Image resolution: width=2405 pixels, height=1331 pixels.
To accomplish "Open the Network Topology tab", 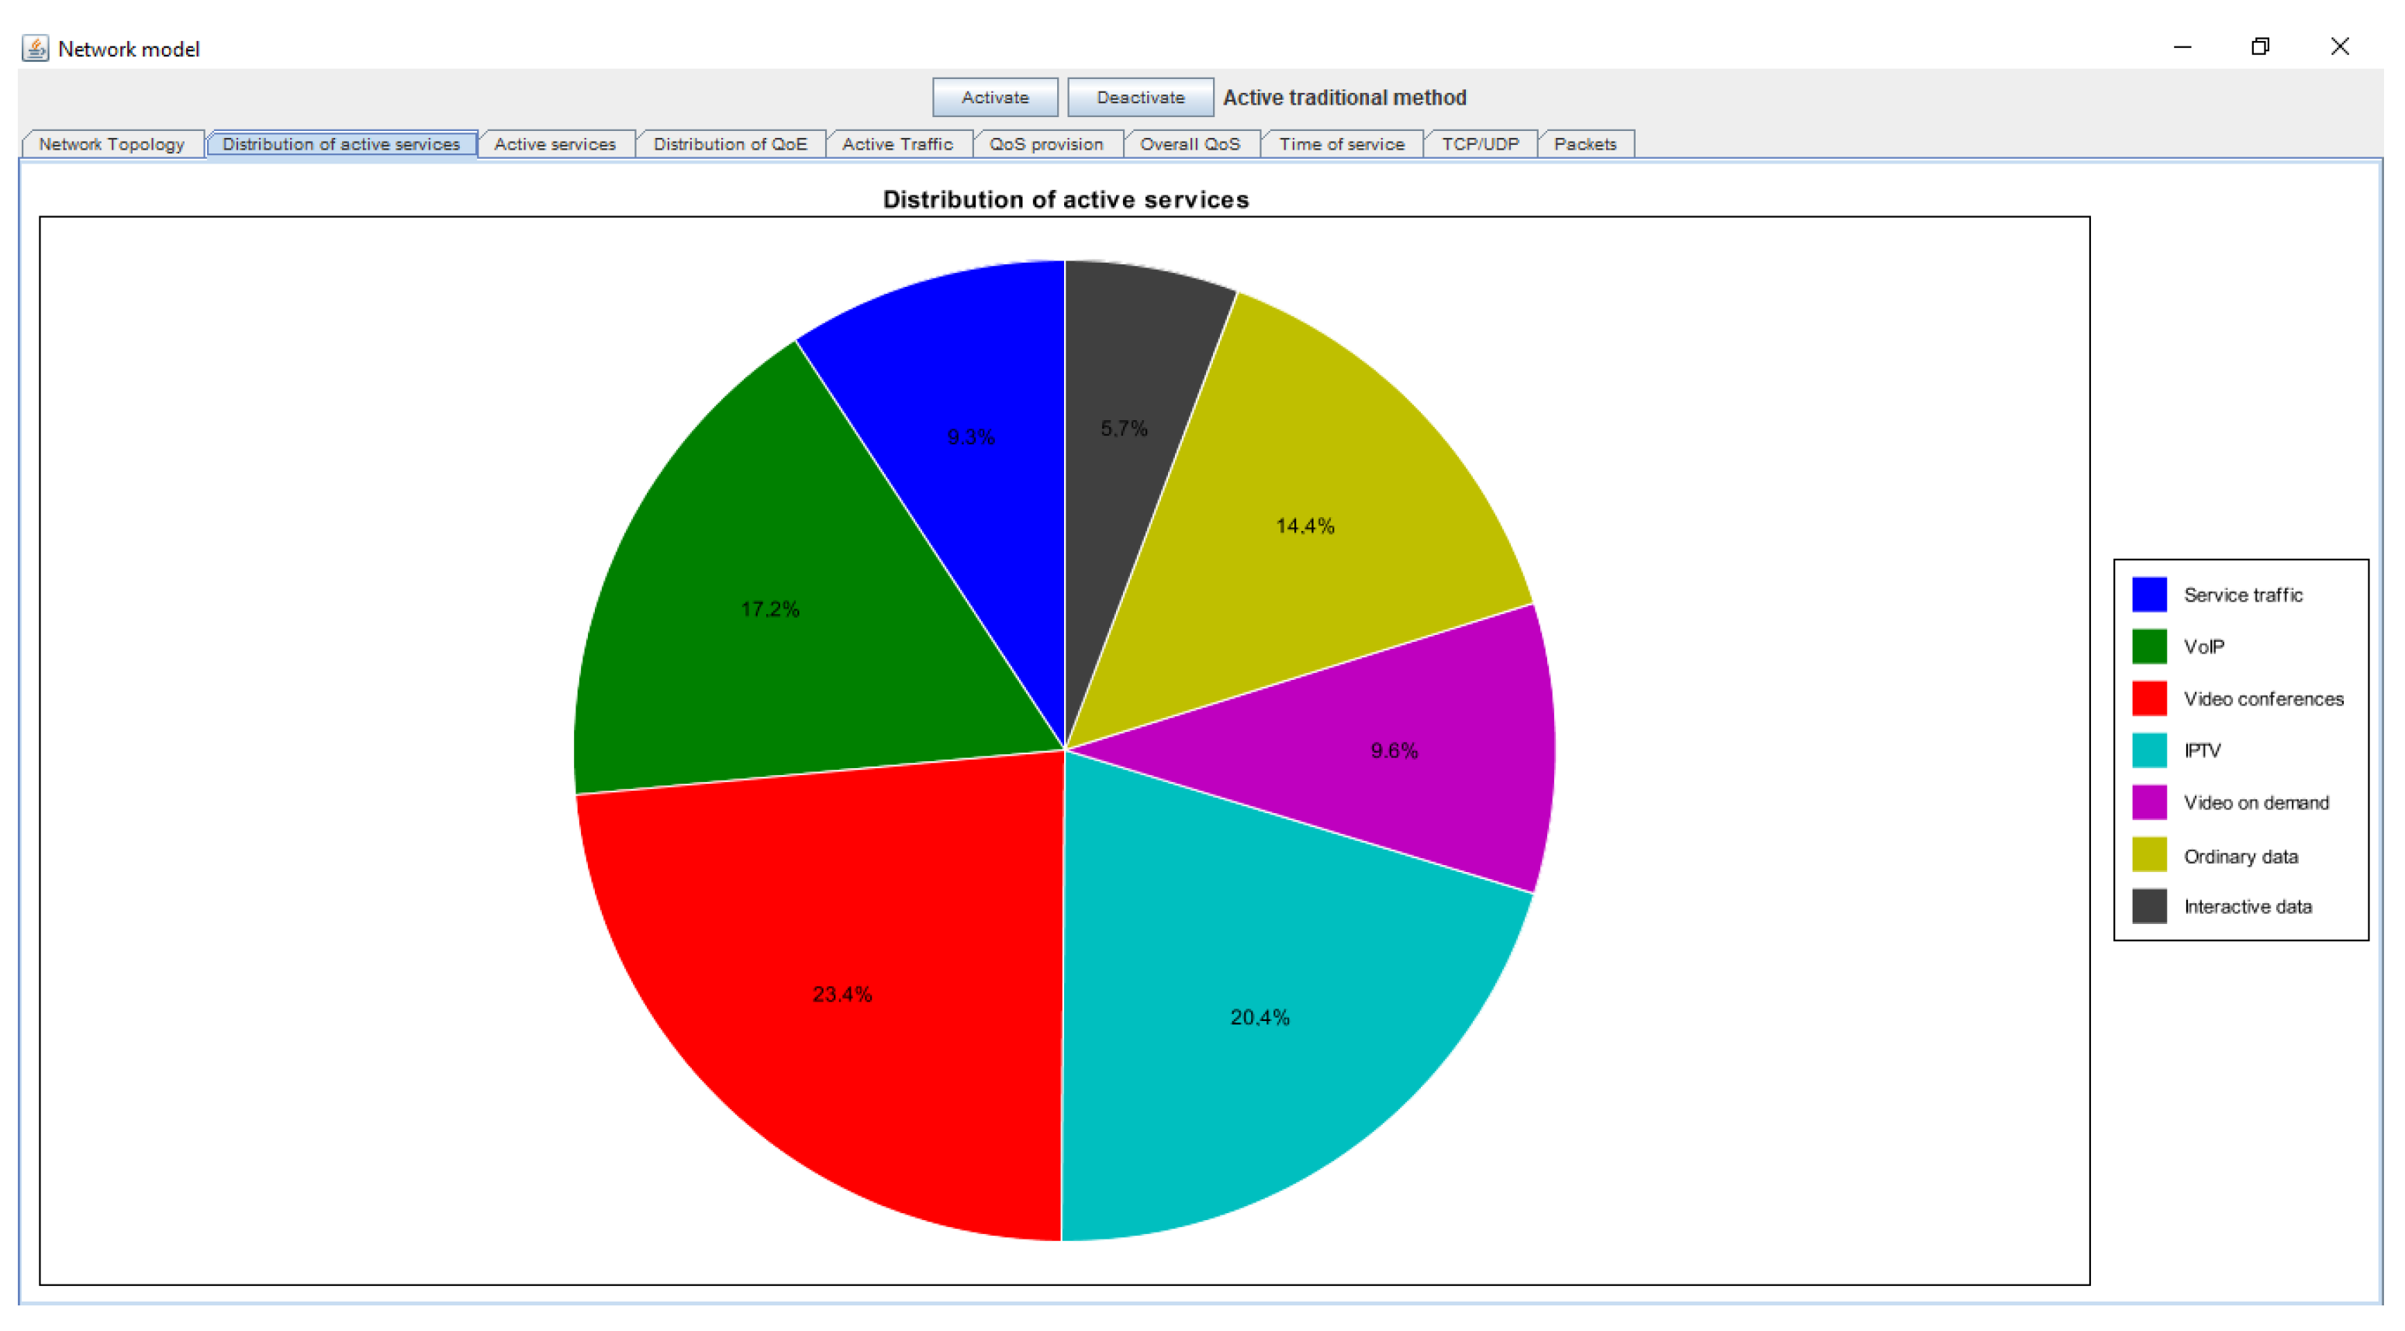I will pos(111,143).
